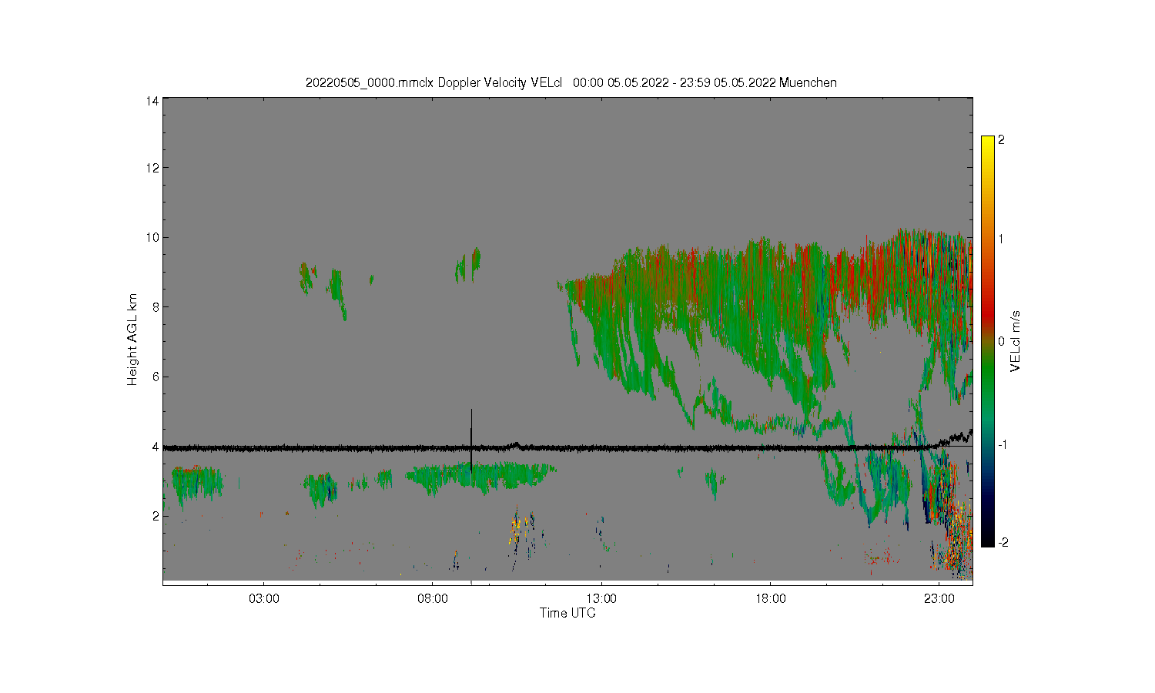Click the 'Time UTC' x-axis label
This screenshot has width=1155, height=693.
[x=567, y=613]
